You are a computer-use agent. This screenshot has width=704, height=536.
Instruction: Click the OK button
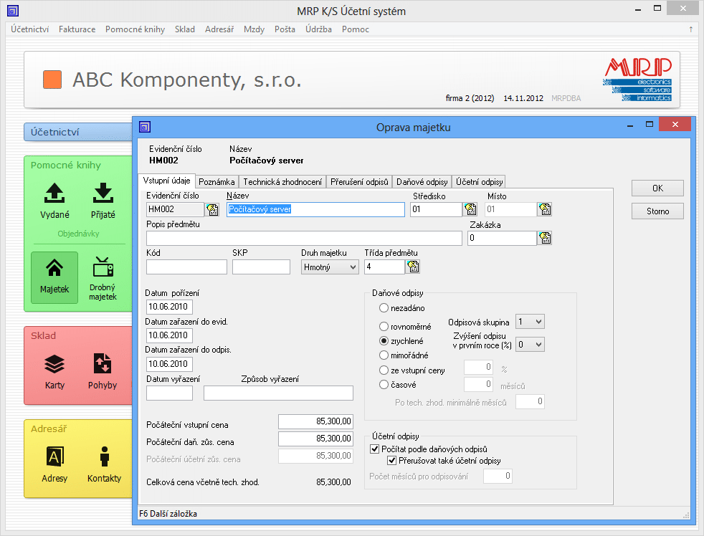point(657,188)
